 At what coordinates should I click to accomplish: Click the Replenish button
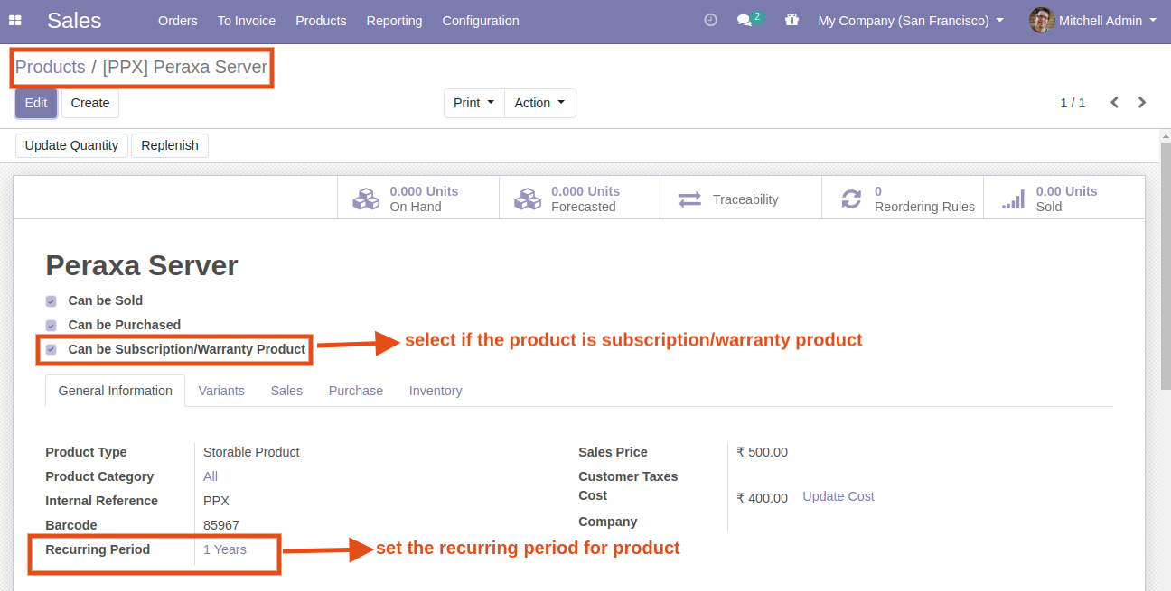pyautogui.click(x=170, y=145)
